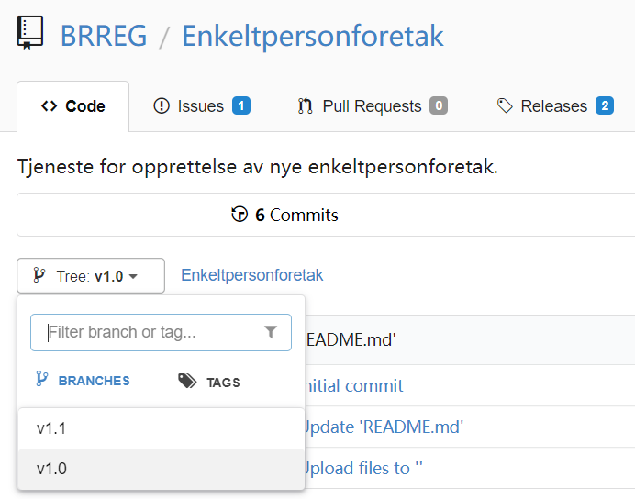This screenshot has width=635, height=499.
Task: Click the commits history clock icon
Action: tap(240, 214)
